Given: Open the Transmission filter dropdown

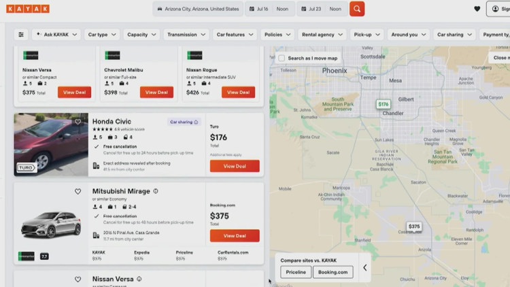Looking at the screenshot, I should pos(186,35).
